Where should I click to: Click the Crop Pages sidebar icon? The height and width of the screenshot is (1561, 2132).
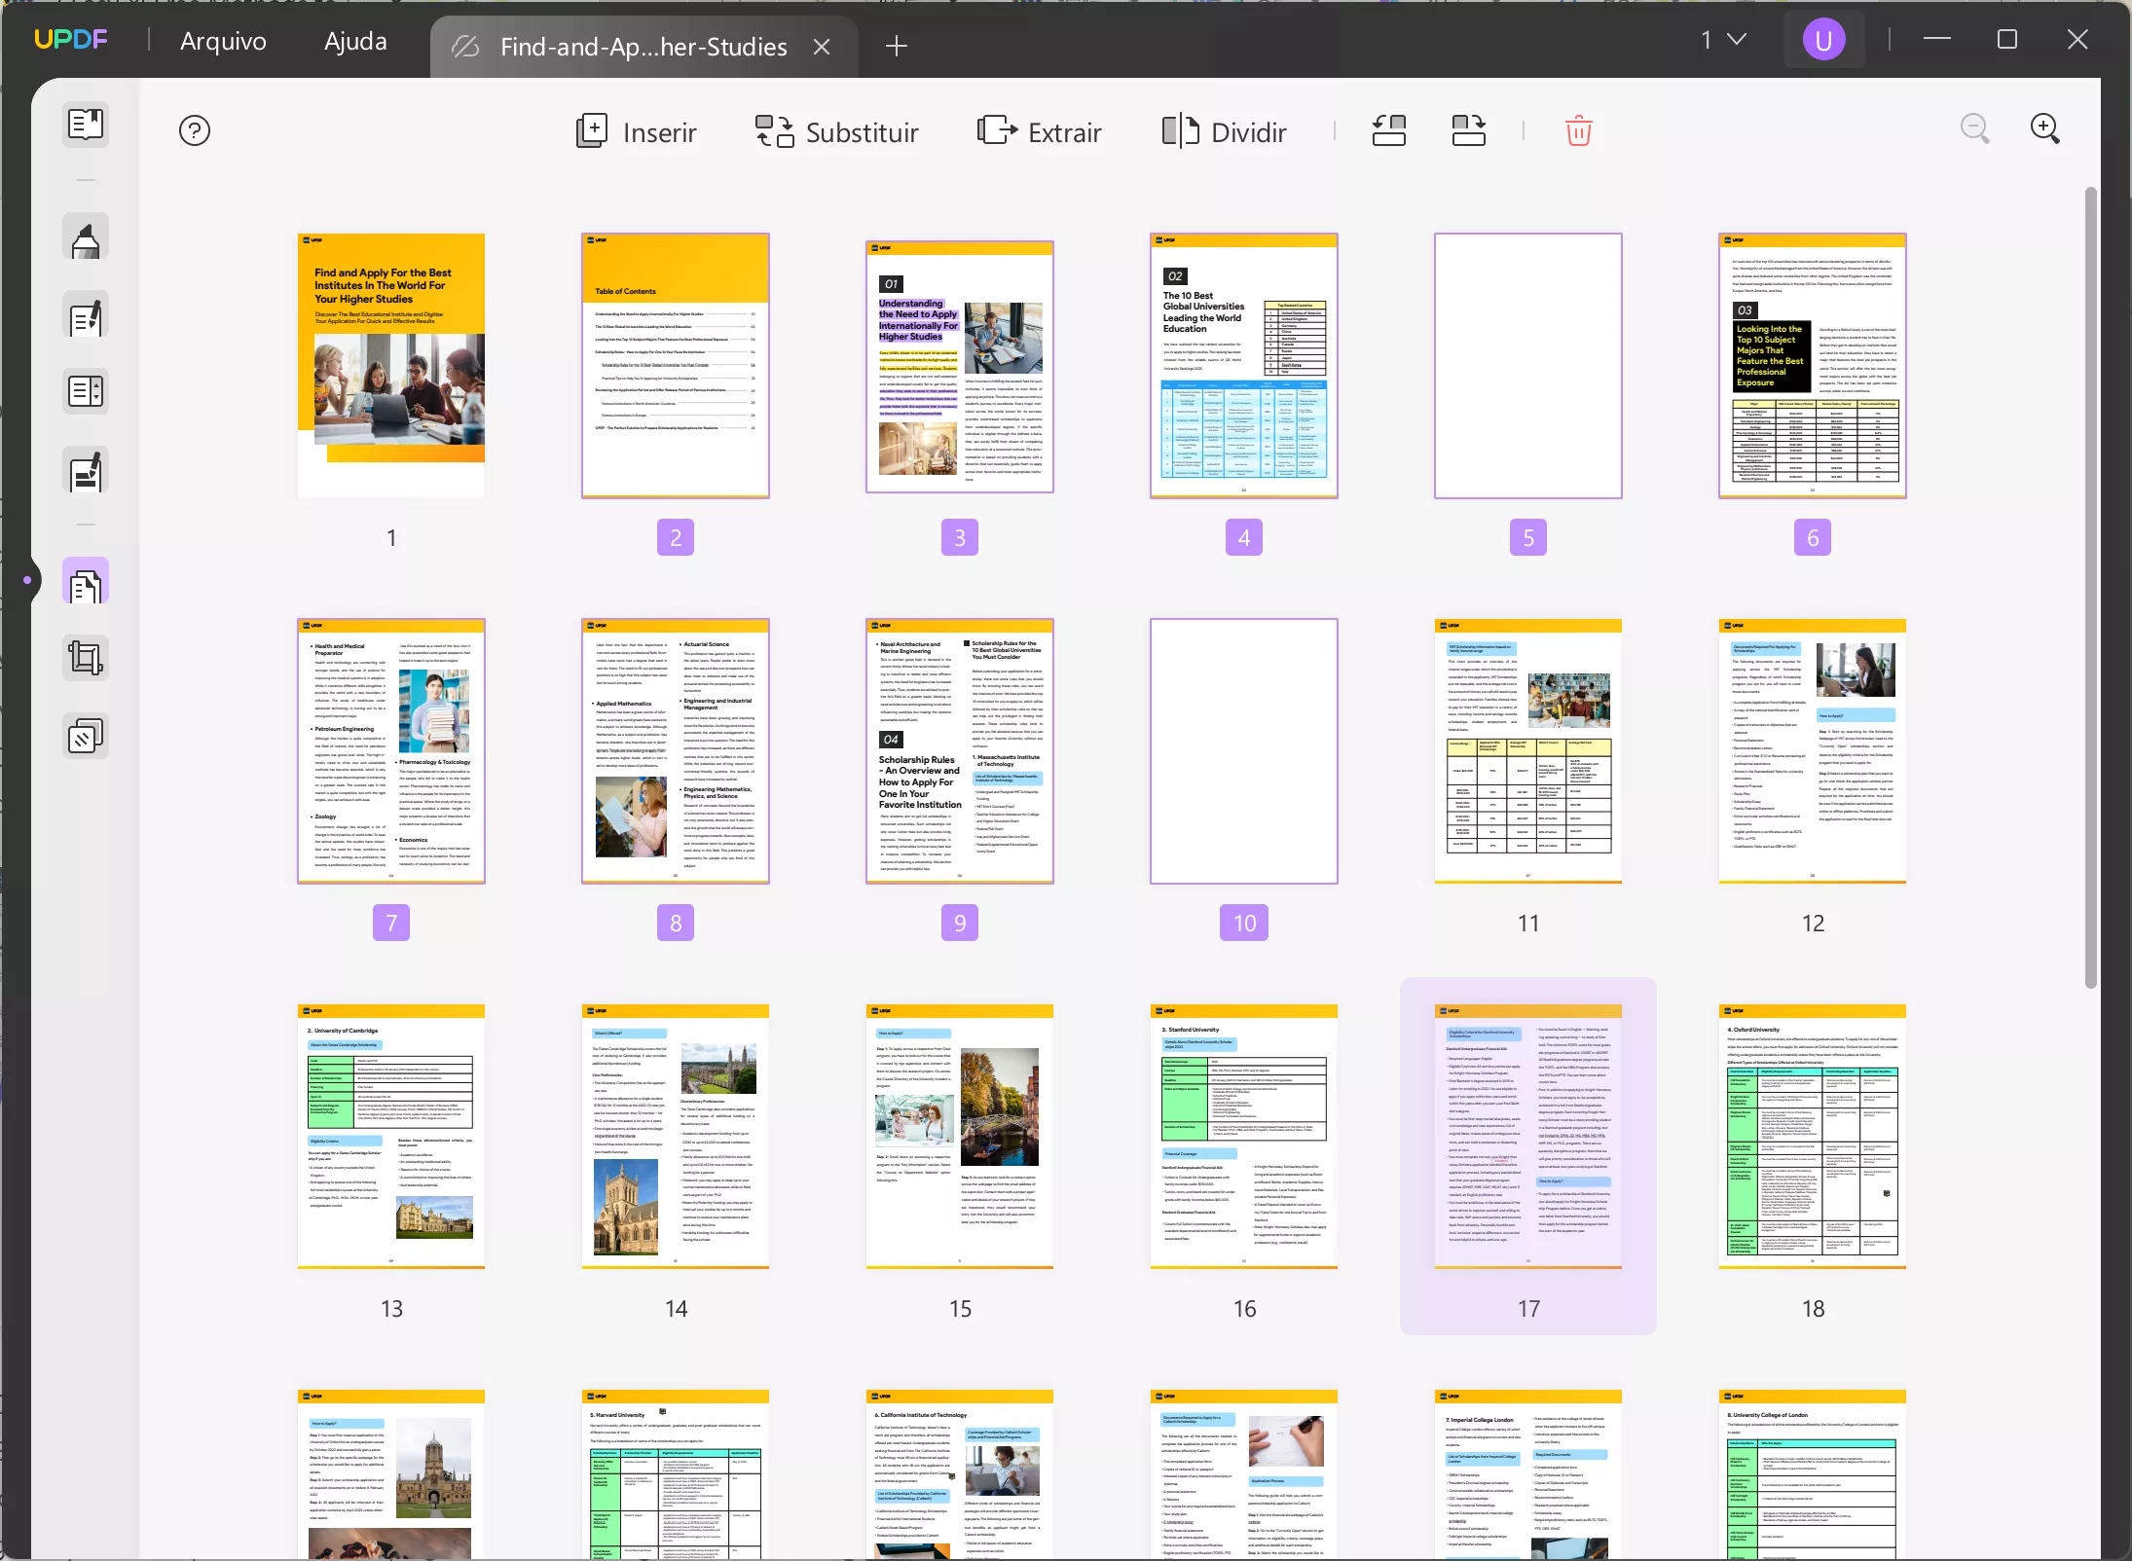coord(86,658)
